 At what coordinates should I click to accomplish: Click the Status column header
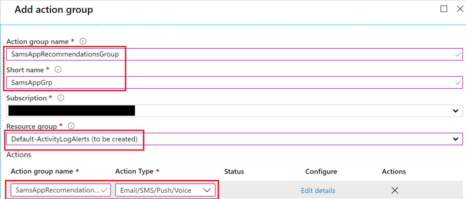click(x=234, y=171)
